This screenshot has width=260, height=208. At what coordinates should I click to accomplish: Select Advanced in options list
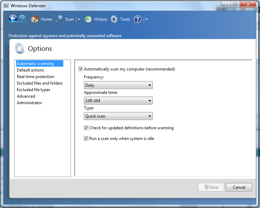click(26, 96)
